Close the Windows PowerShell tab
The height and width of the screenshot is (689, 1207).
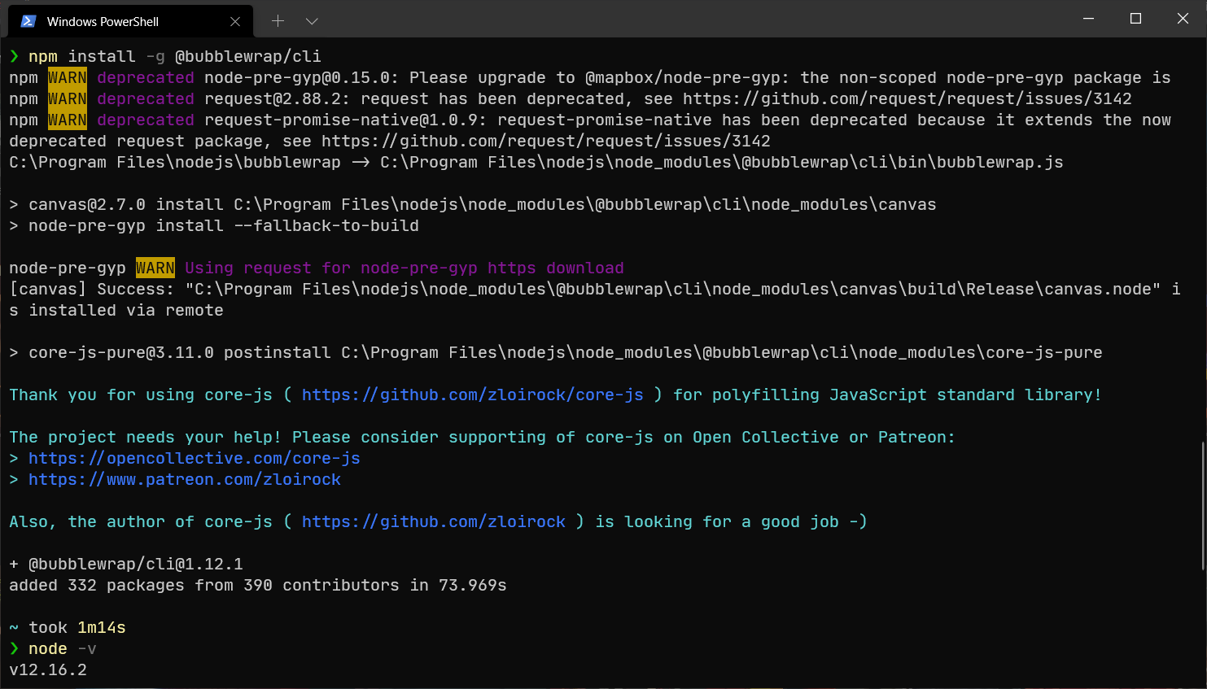click(x=235, y=21)
